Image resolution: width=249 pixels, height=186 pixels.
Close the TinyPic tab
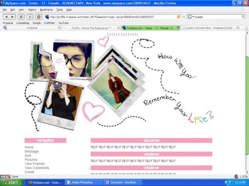[118, 28]
